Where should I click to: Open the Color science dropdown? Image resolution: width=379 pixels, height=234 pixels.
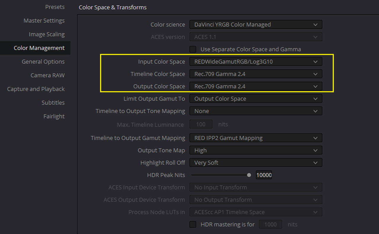(256, 24)
